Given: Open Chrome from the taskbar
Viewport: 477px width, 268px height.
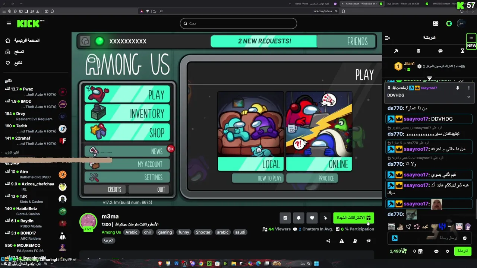Looking at the screenshot, I should tap(201, 264).
